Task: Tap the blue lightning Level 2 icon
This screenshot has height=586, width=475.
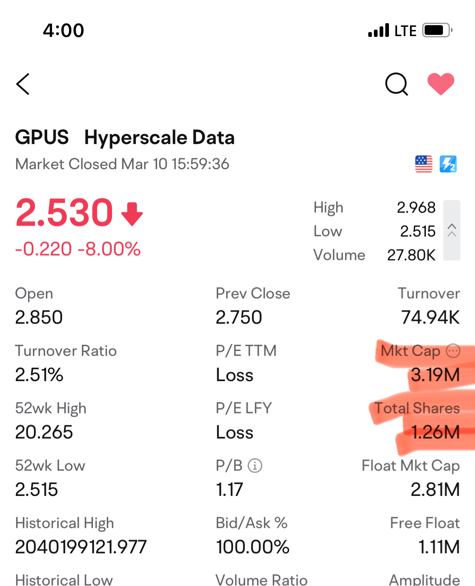Action: pos(448,164)
